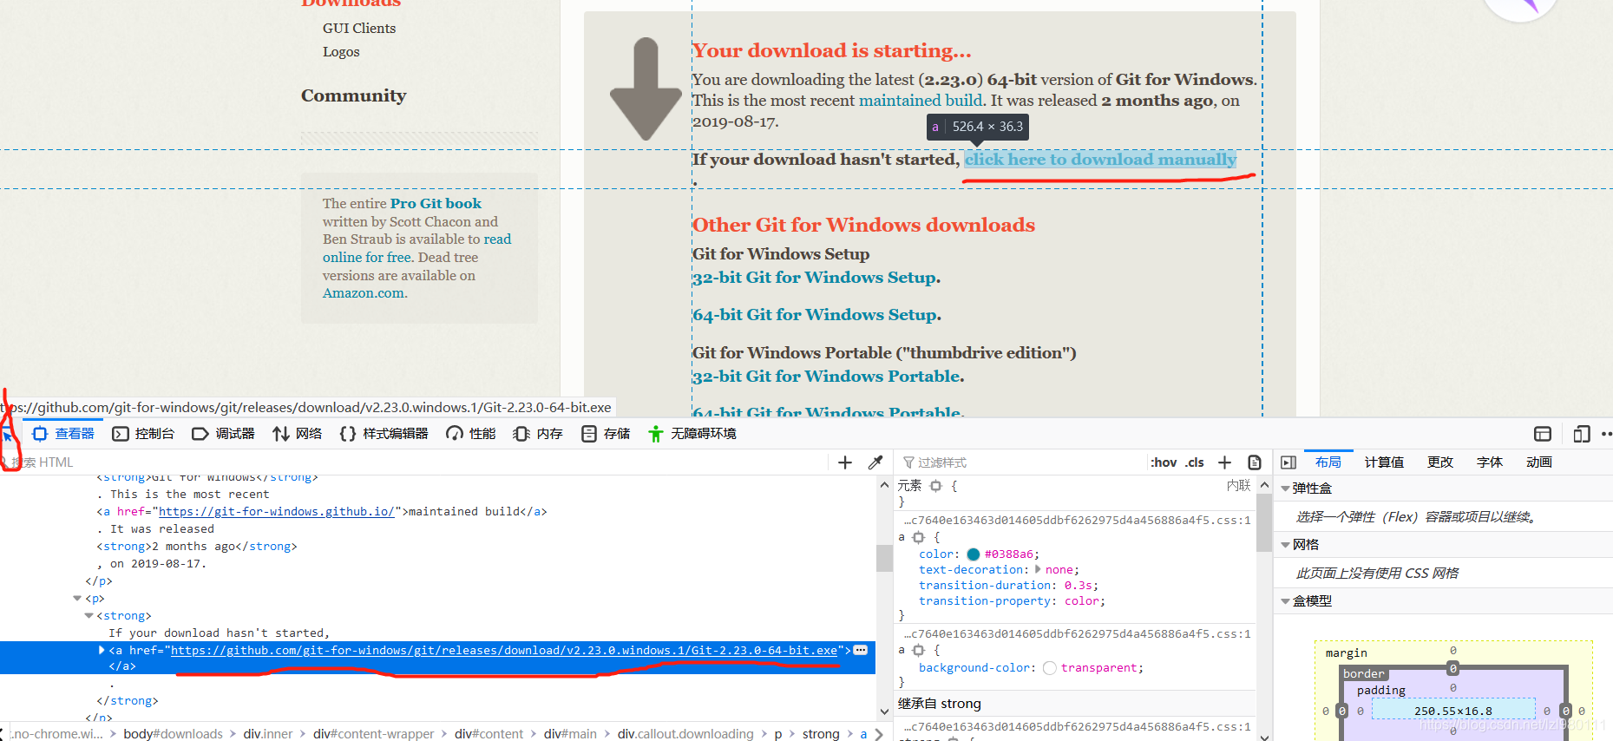Open the 内存 memory tab

tap(538, 434)
